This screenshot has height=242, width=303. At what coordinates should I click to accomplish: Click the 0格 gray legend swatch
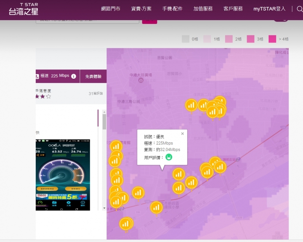(186, 39)
